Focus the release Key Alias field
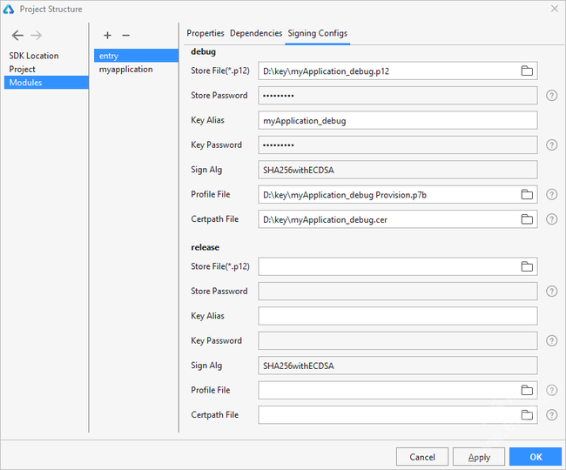Viewport: 566px width, 470px height. click(x=397, y=316)
